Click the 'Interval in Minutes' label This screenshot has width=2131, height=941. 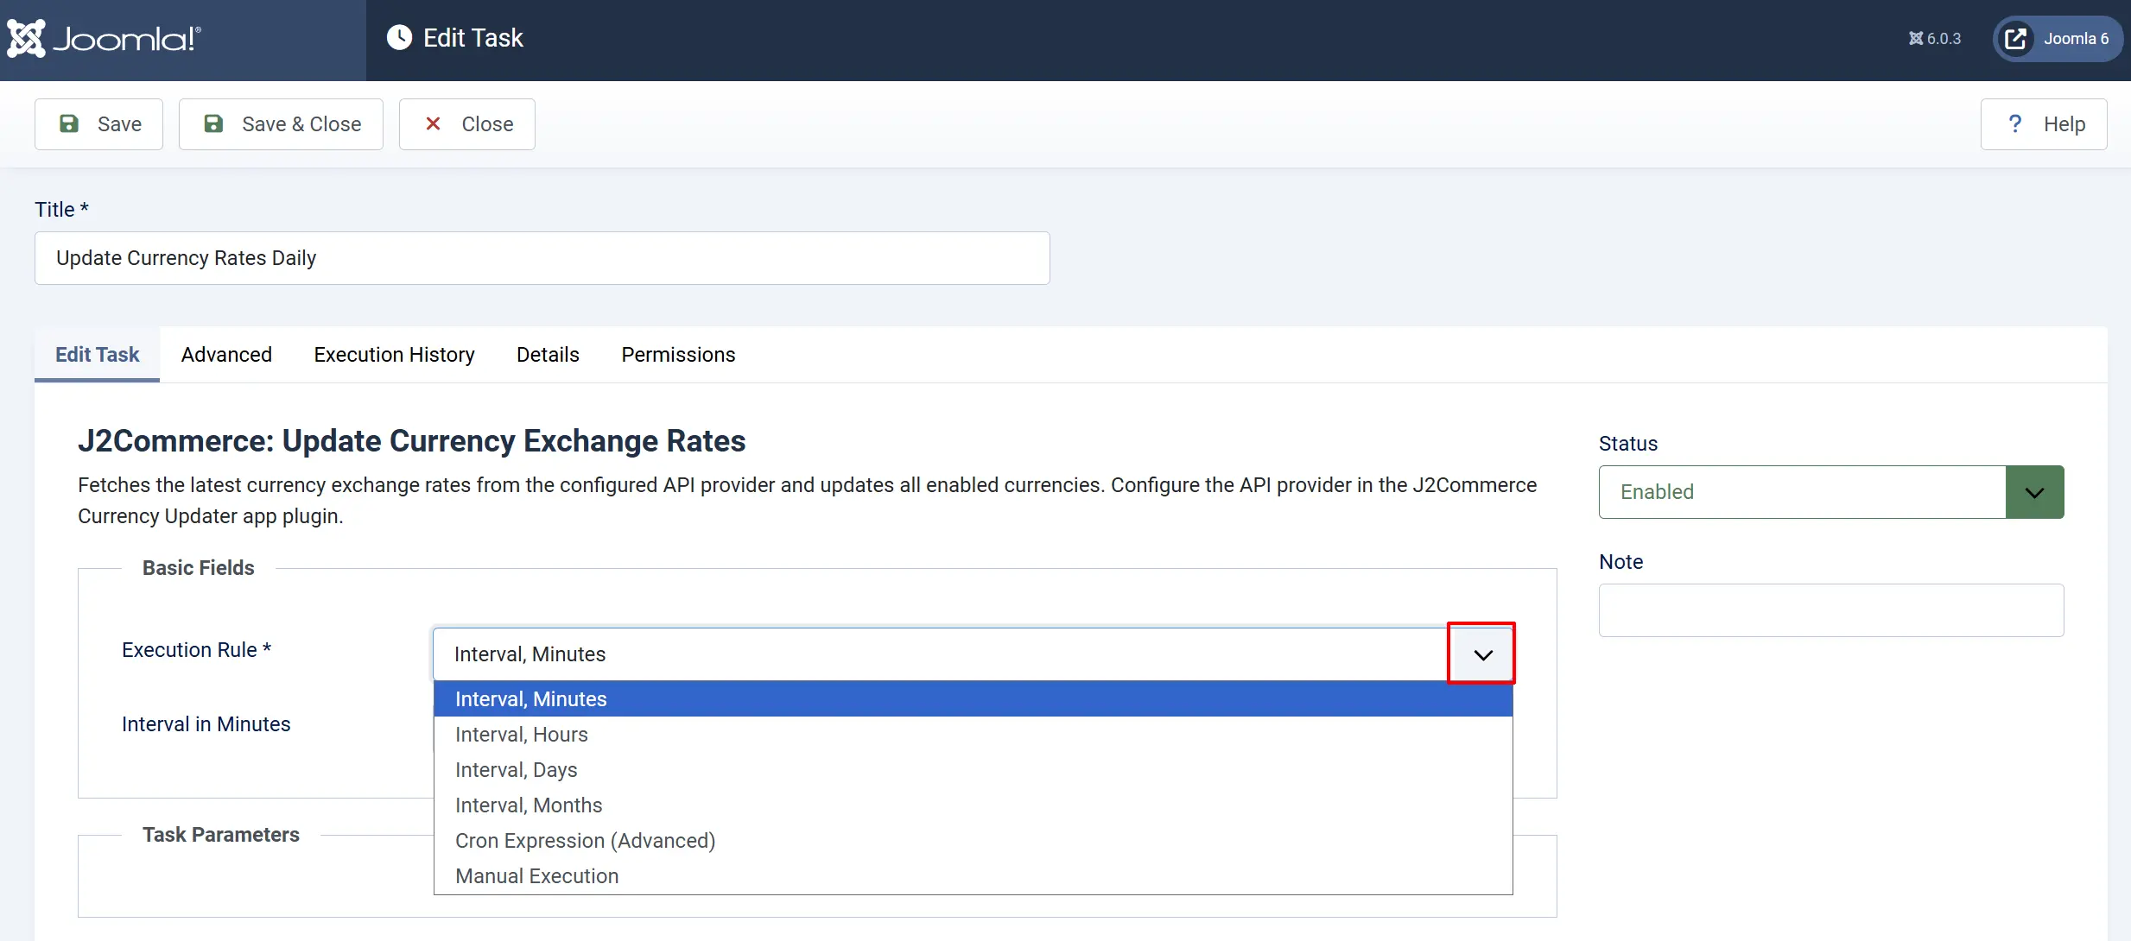pyautogui.click(x=206, y=724)
